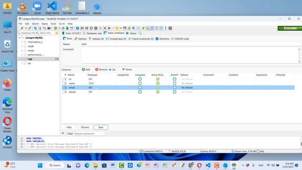Open Opera browser from the taskbar
Screen dimensions: 302x170
tap(199, 165)
